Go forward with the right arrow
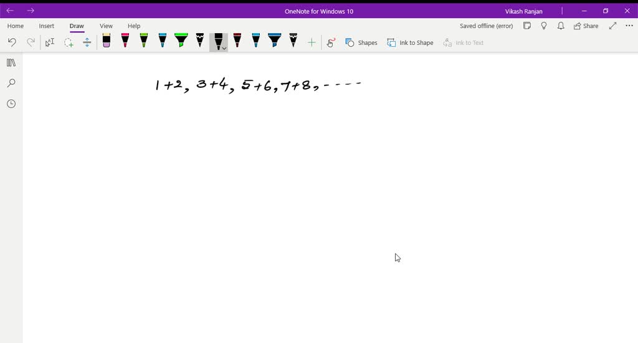 click(x=31, y=11)
